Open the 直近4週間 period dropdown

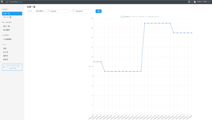40,11
